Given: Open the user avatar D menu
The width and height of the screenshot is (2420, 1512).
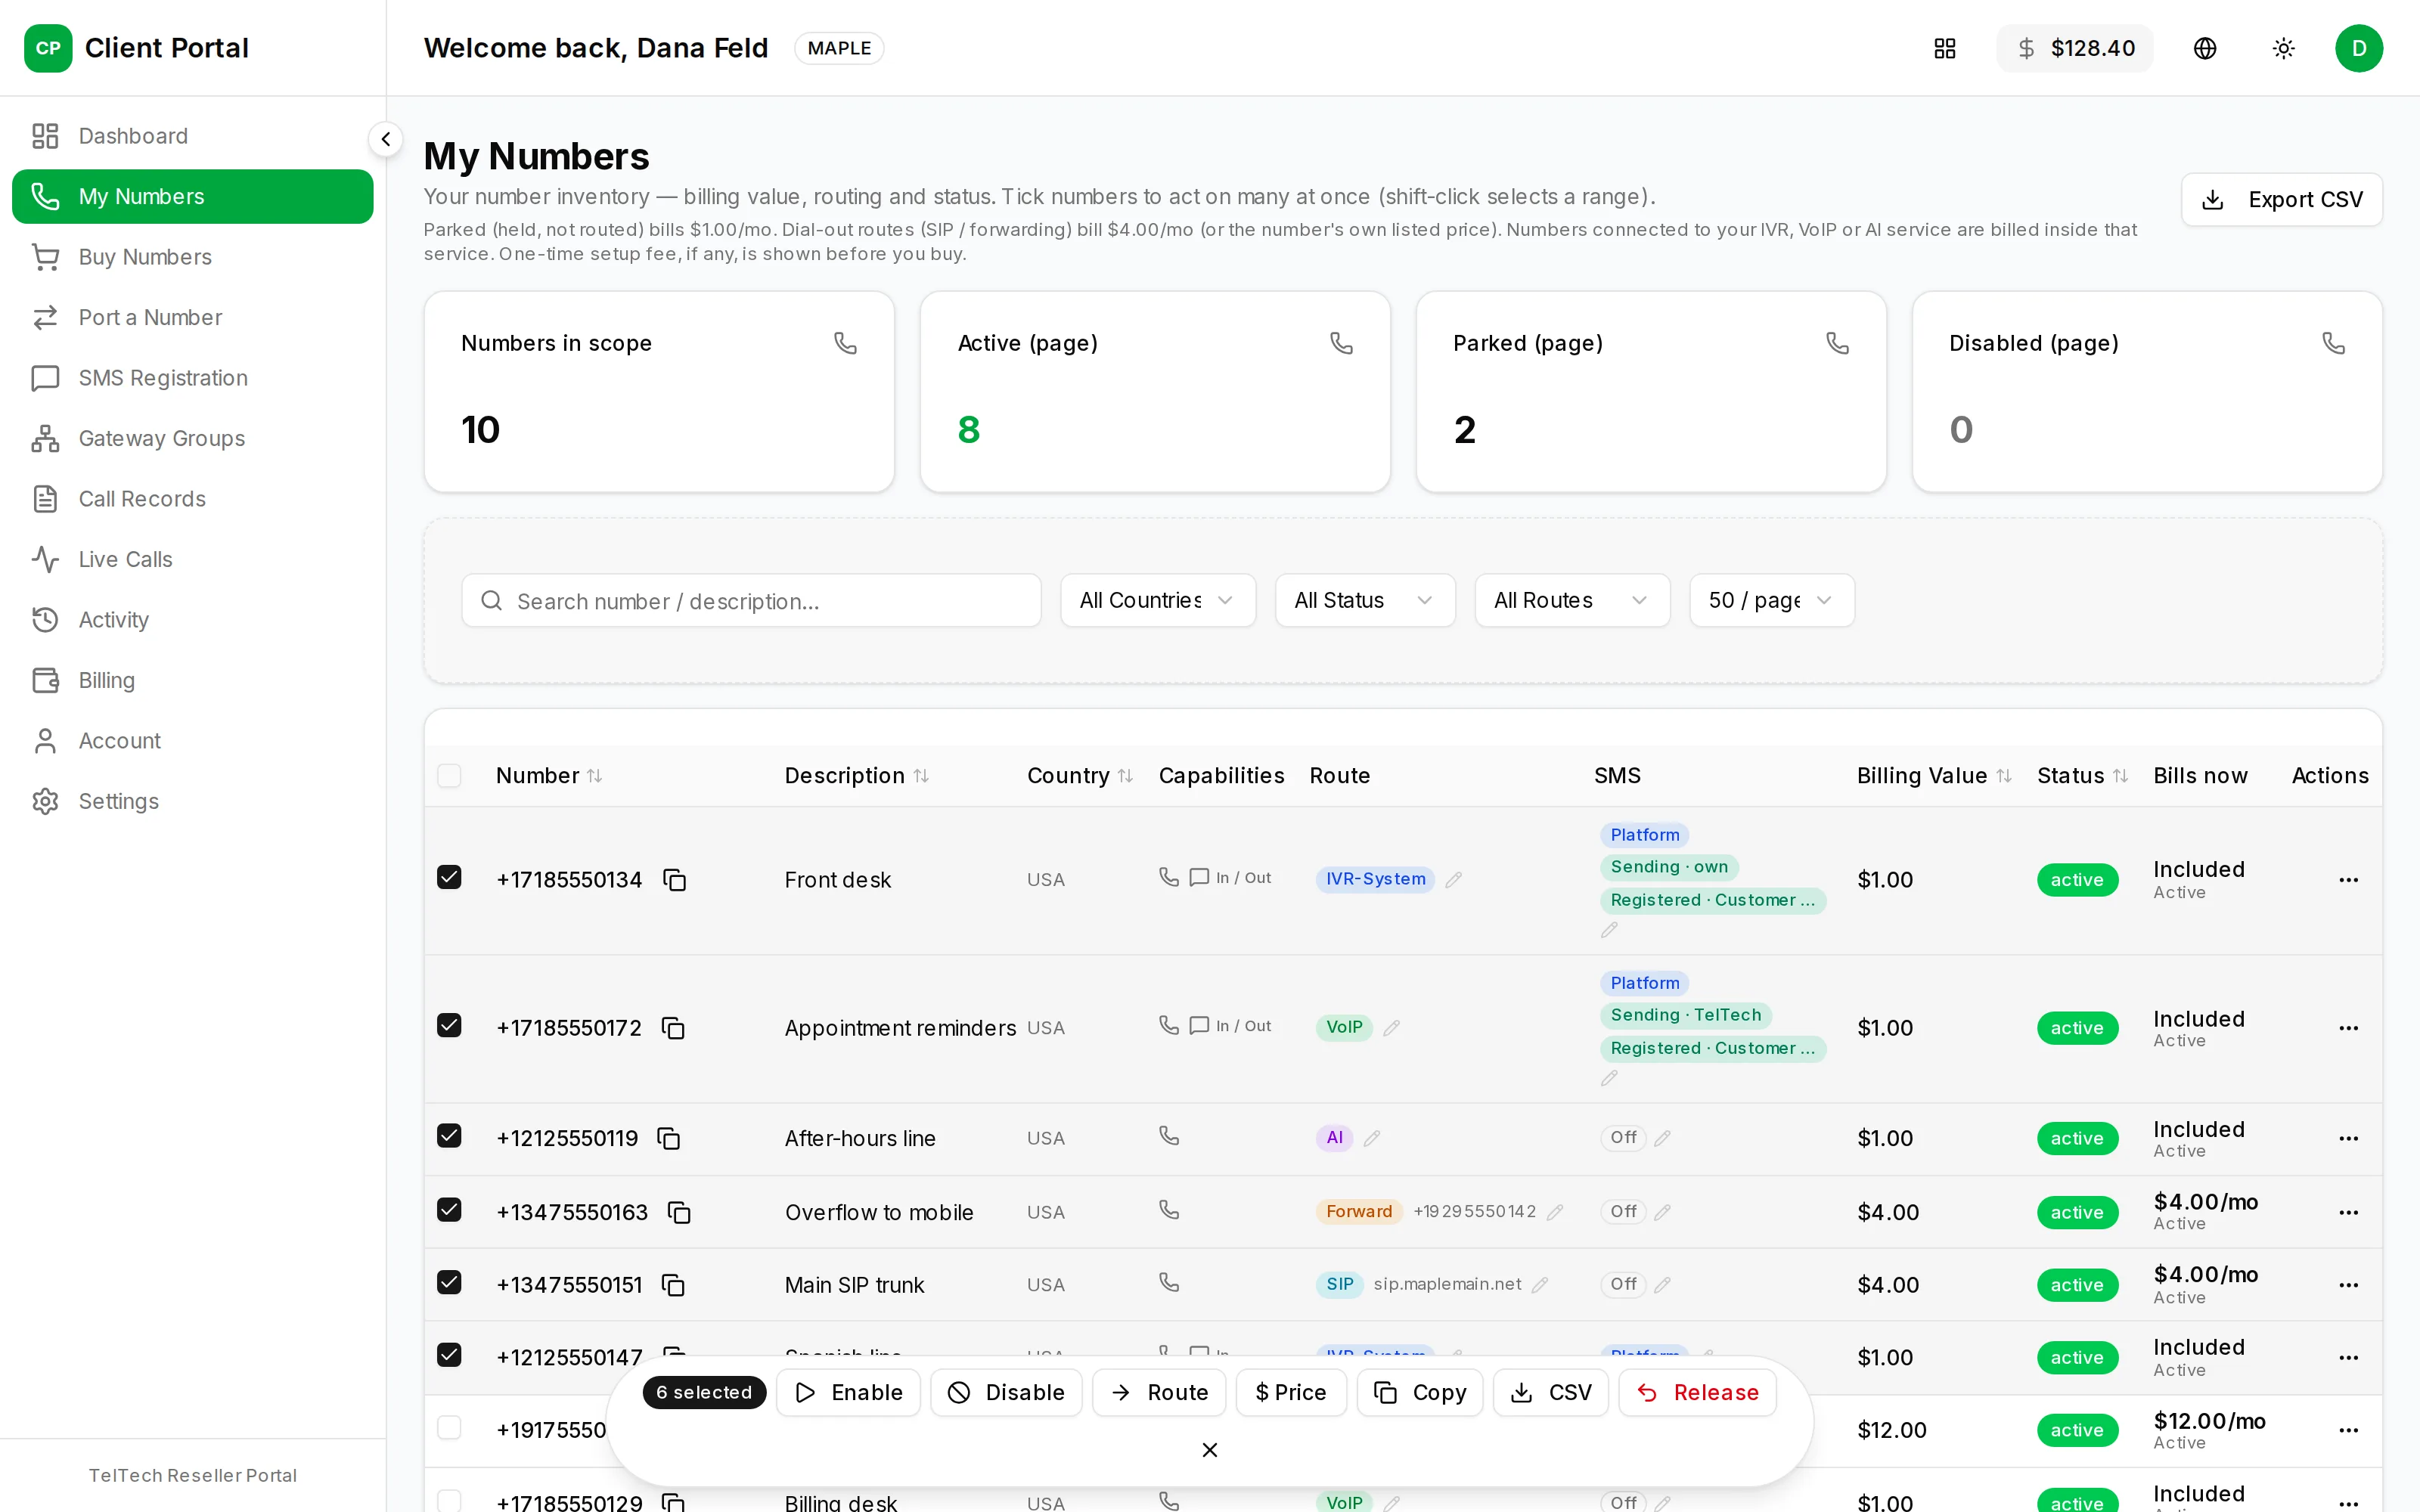Looking at the screenshot, I should click(x=2359, y=48).
